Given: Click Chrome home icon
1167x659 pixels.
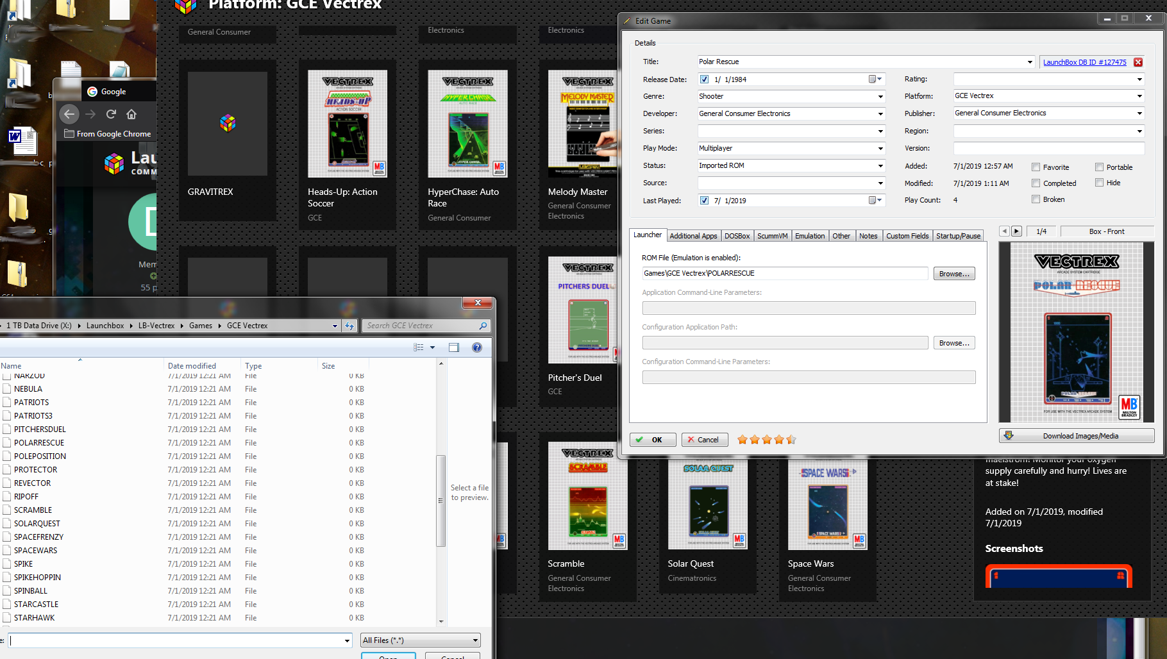Looking at the screenshot, I should click(x=131, y=114).
